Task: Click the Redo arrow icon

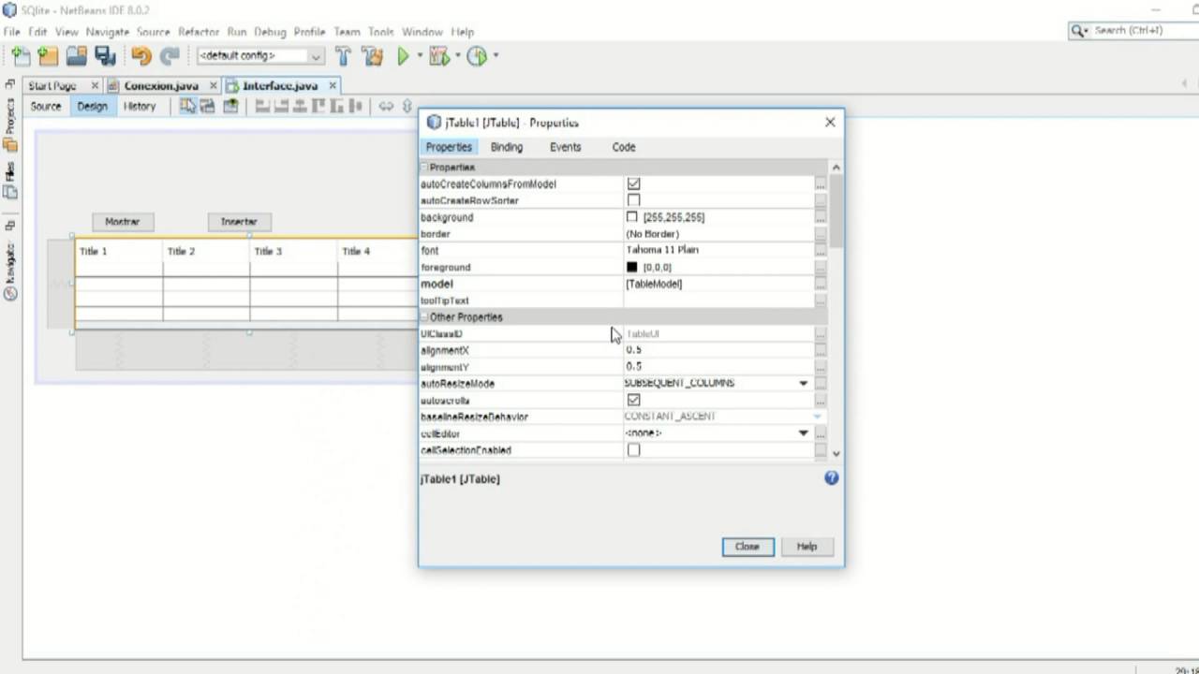Action: coord(170,56)
